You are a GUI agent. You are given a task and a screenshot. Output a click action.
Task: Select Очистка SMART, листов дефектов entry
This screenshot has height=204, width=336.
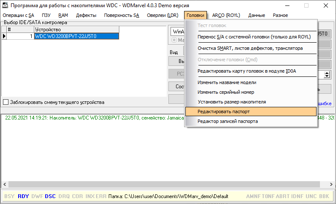pos(251,48)
